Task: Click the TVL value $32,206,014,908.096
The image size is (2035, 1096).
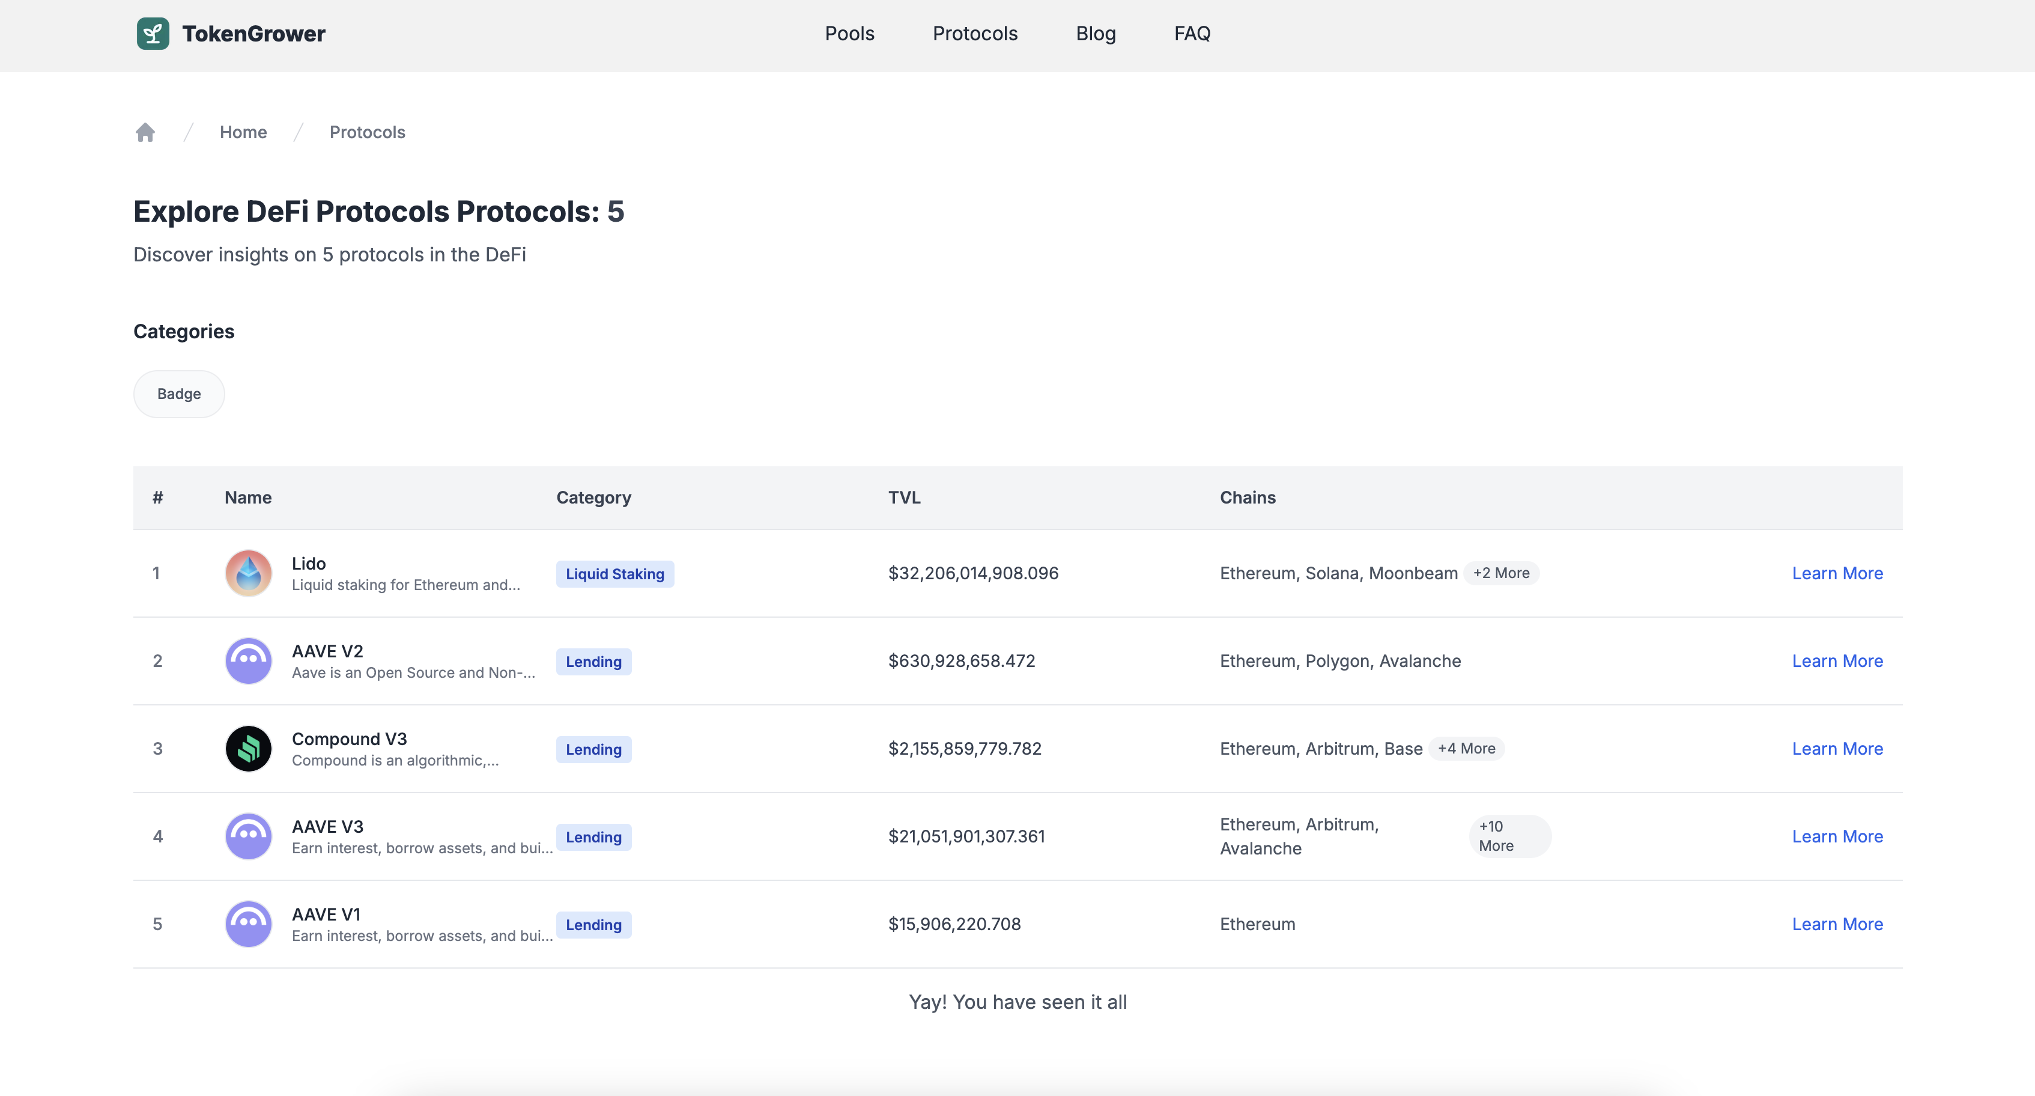Action: [x=973, y=573]
